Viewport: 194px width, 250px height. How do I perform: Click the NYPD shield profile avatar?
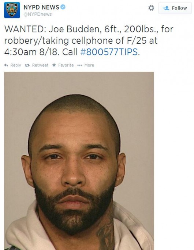coord(12,10)
